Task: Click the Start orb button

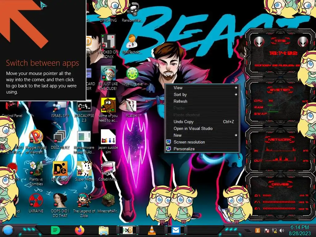Action: coord(8,231)
